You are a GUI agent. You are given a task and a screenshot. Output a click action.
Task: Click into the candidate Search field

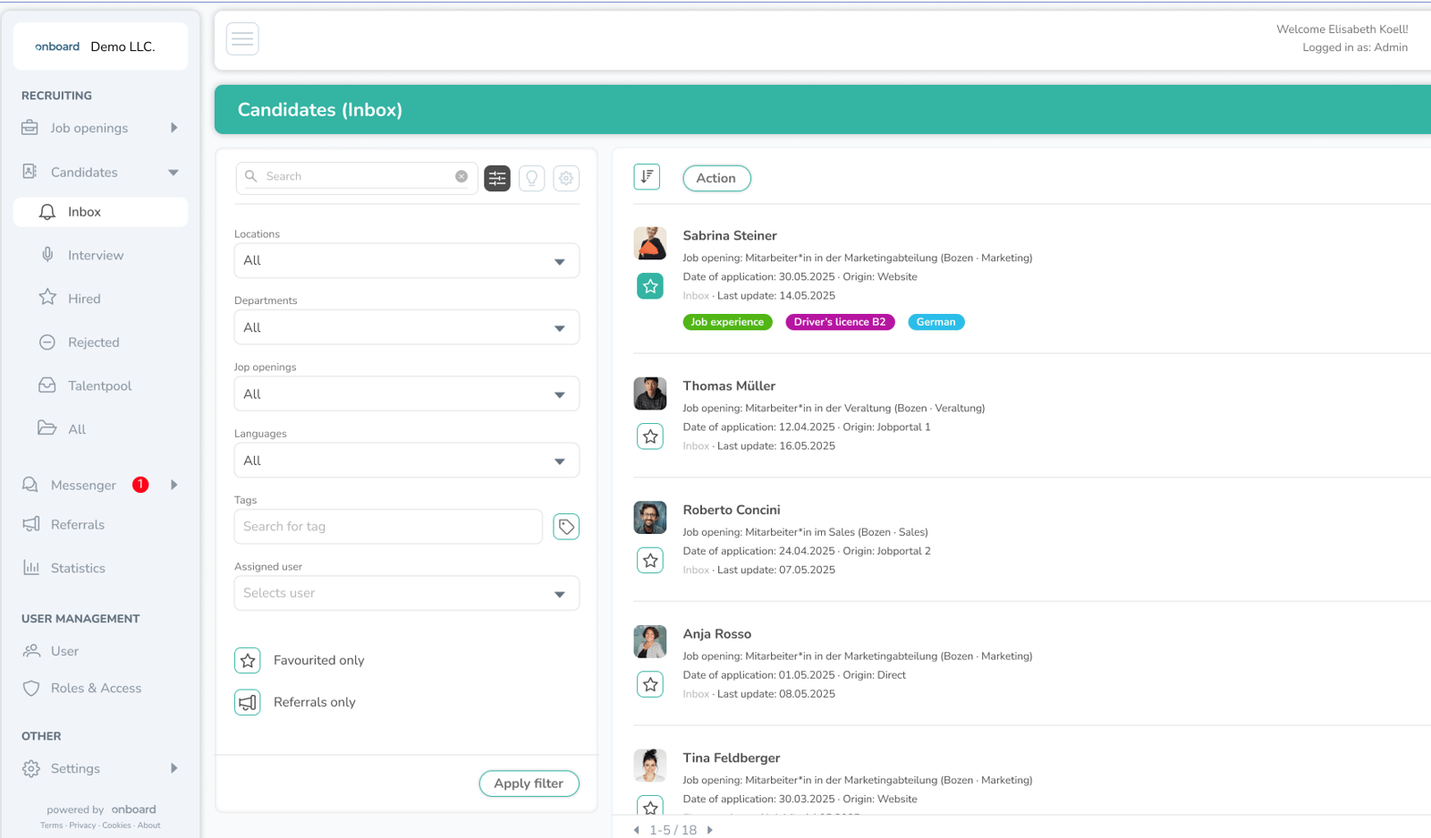358,176
